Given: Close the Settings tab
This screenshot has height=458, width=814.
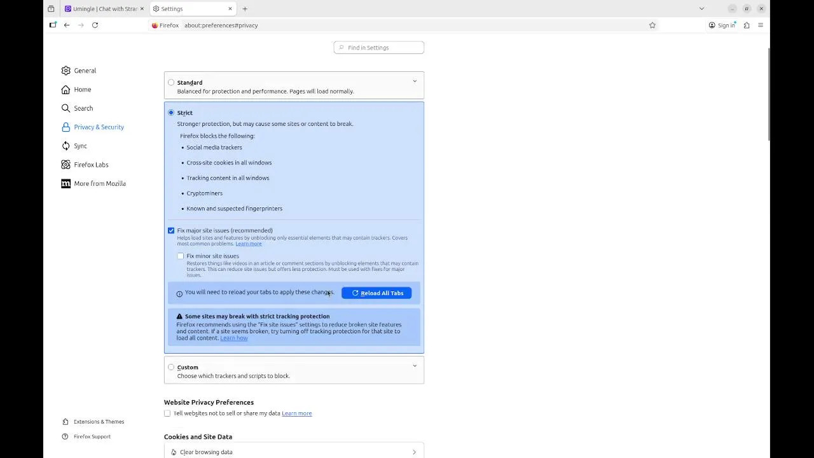Looking at the screenshot, I should 230,9.
